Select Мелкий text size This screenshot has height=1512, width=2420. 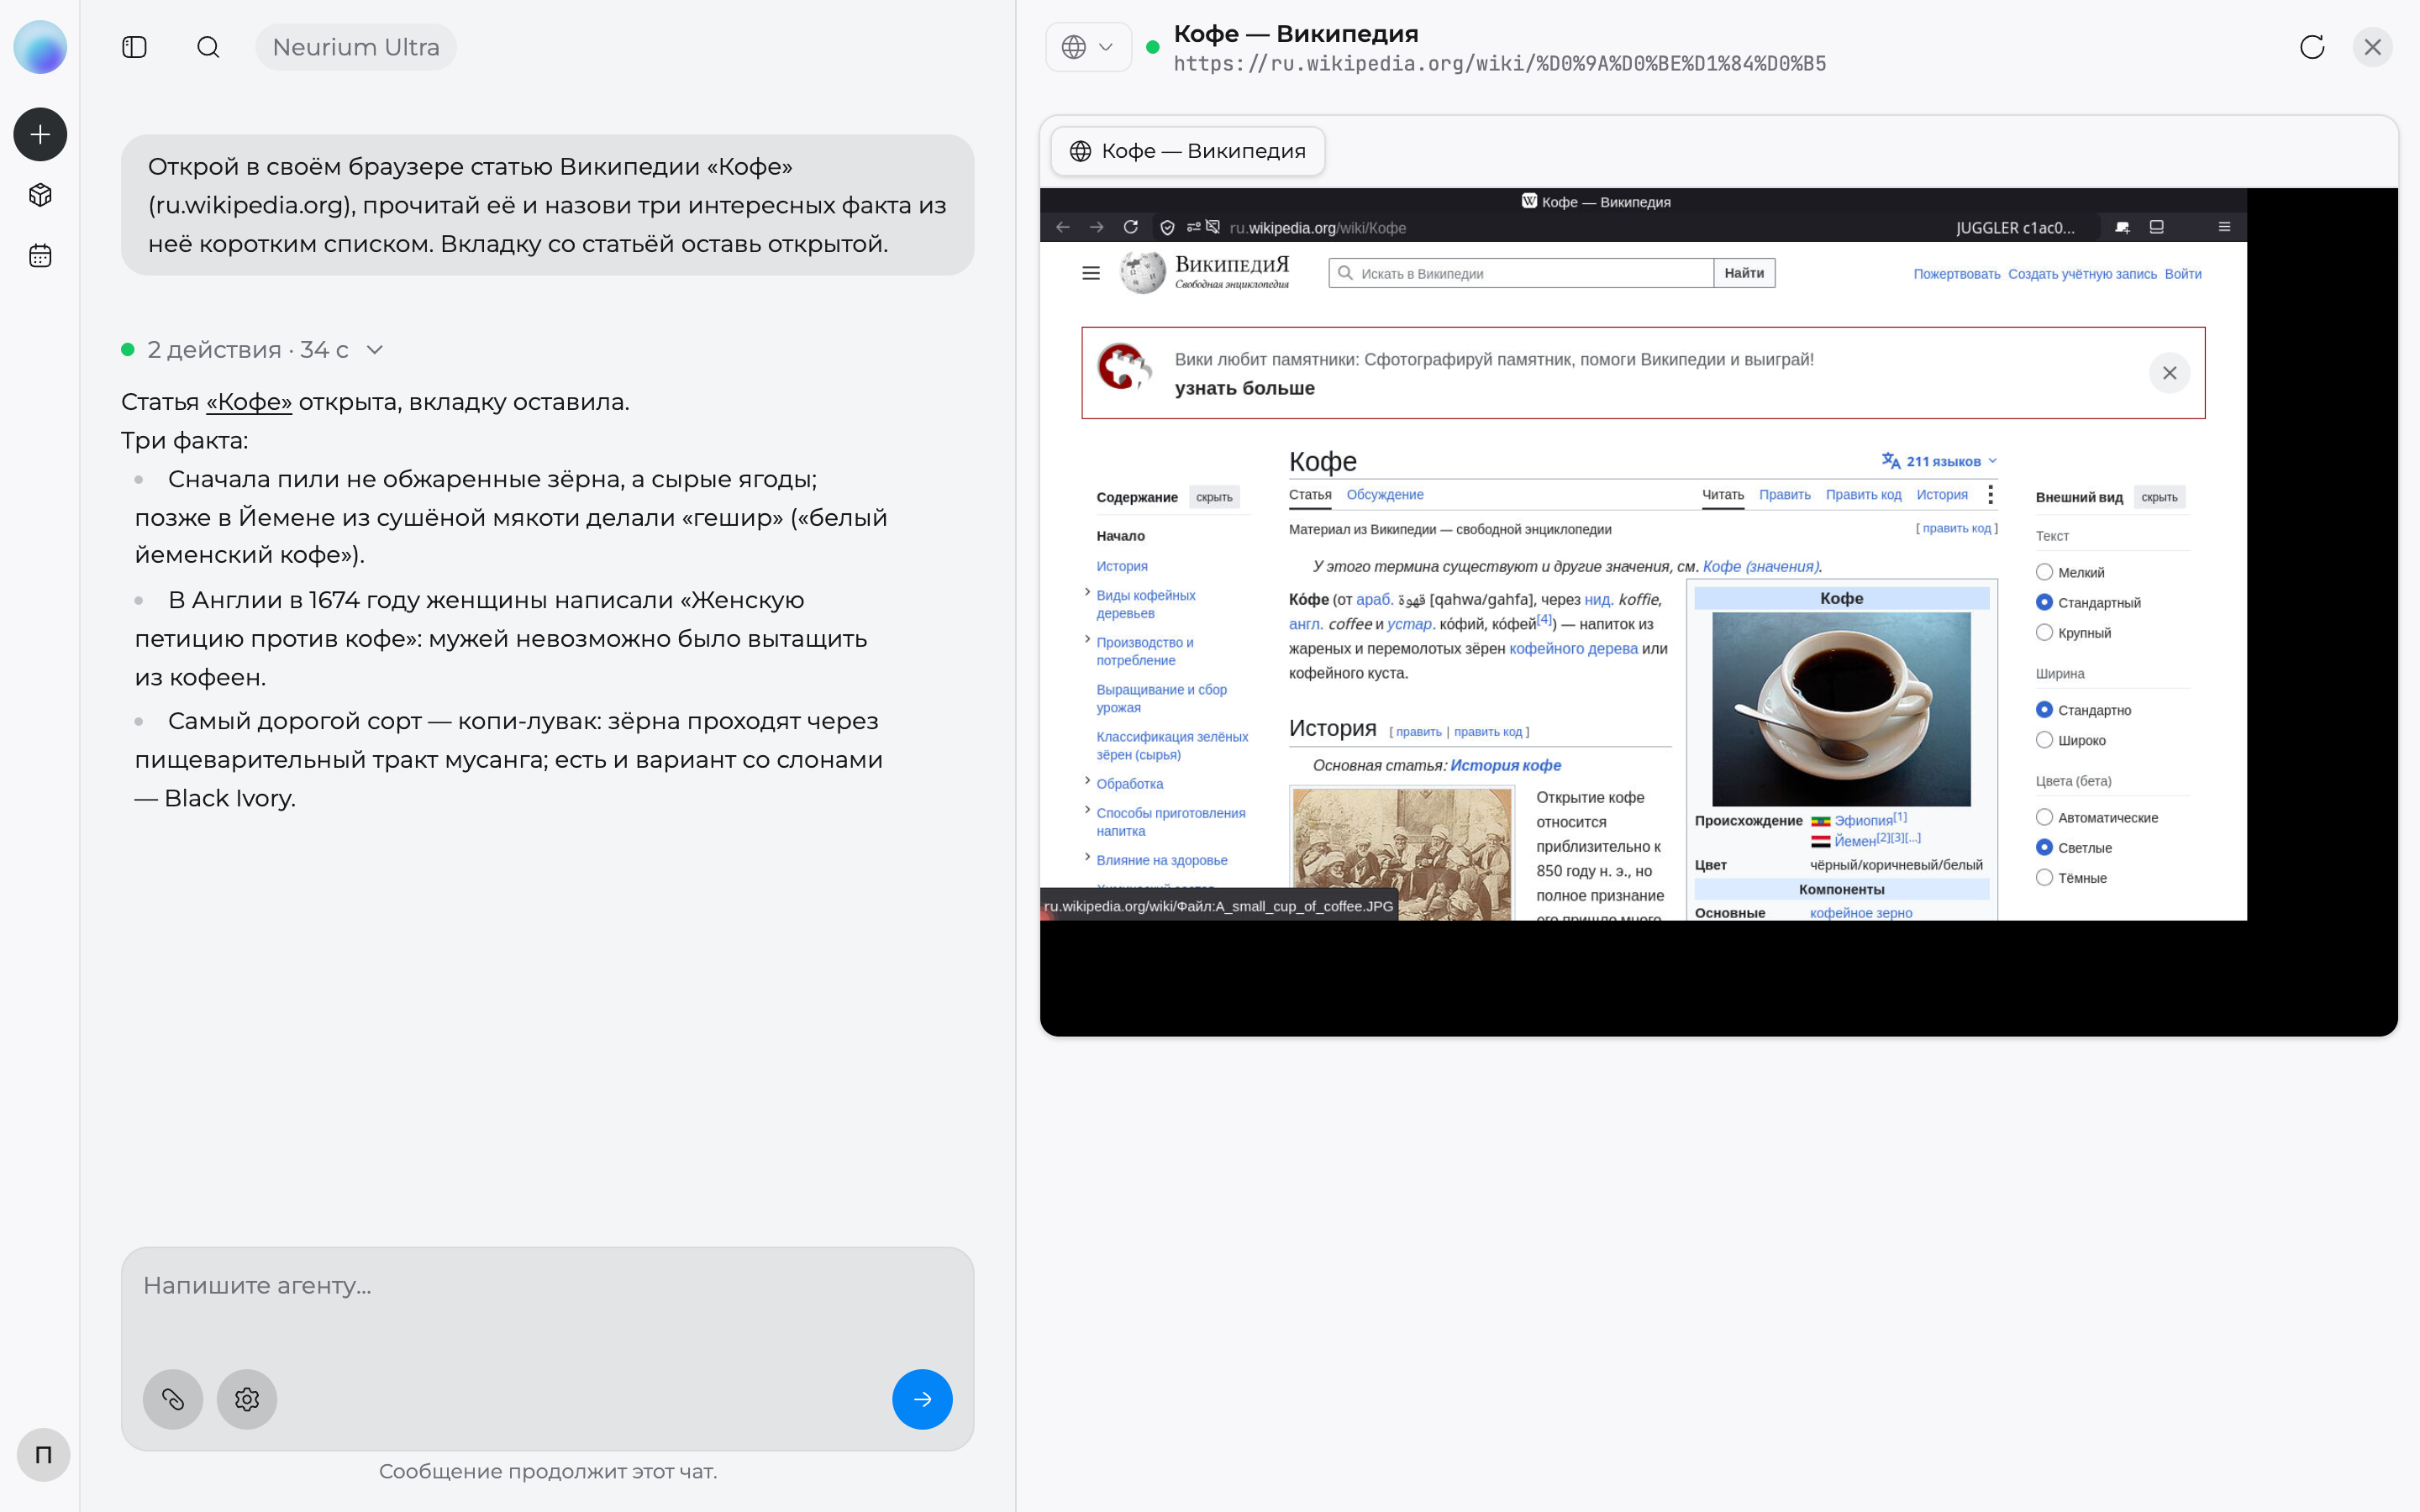coord(2044,572)
